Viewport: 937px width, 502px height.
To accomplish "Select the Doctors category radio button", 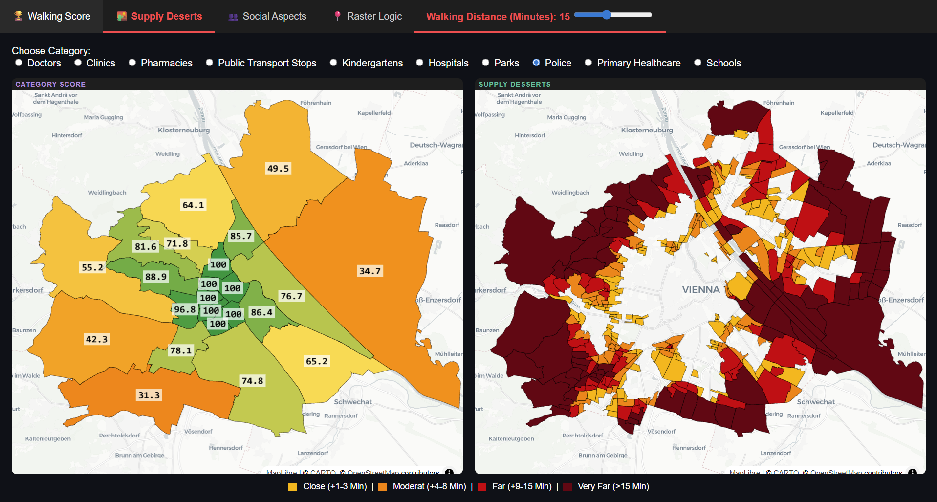I will [x=19, y=63].
